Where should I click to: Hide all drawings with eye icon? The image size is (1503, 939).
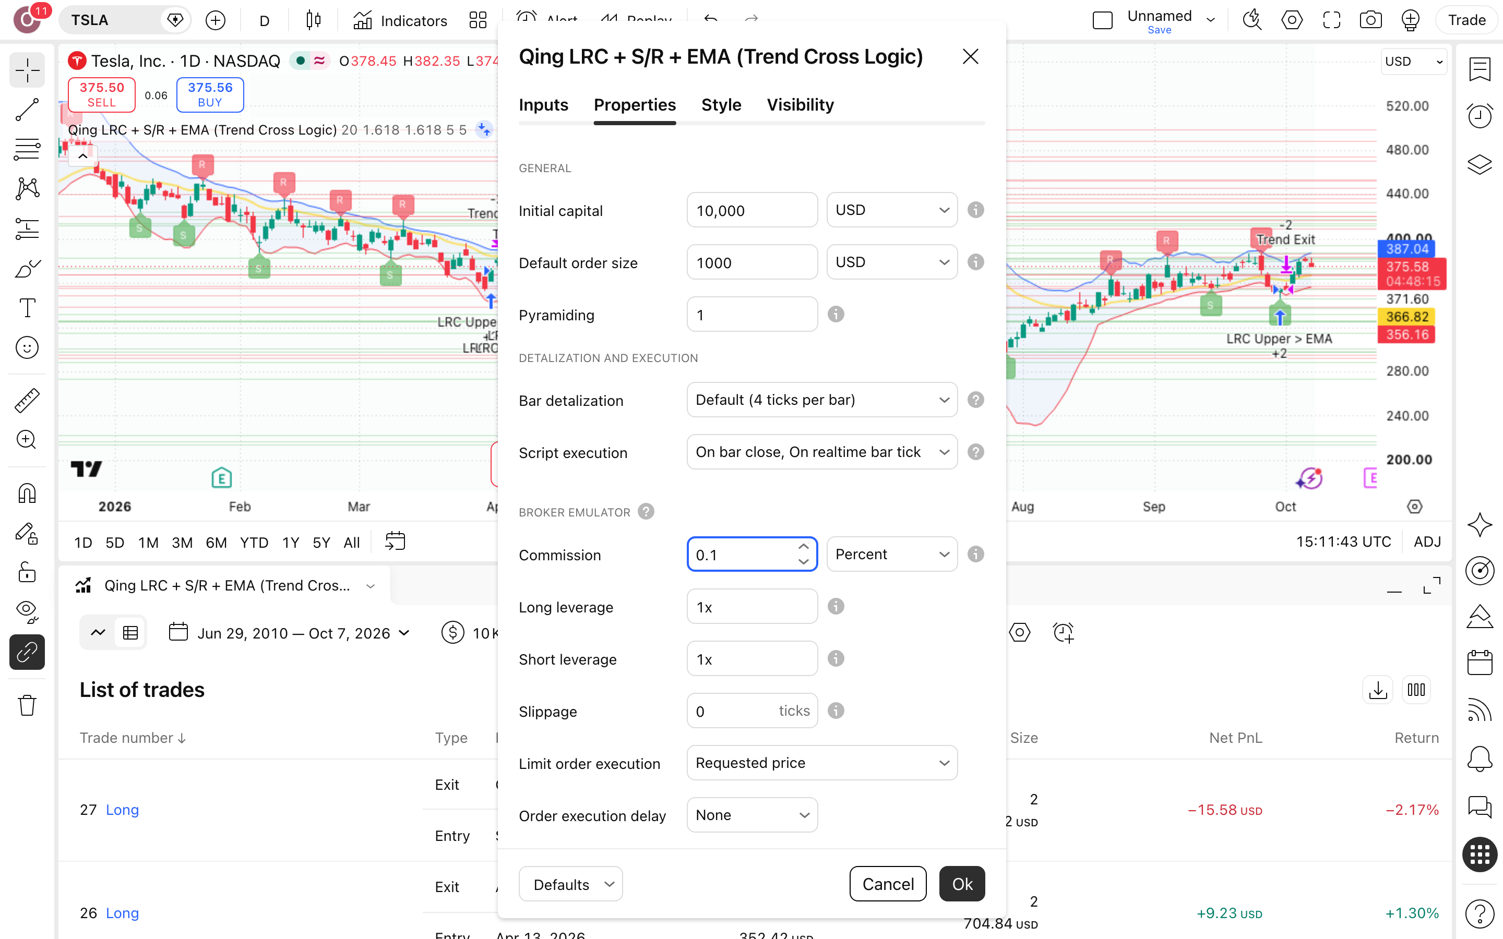pyautogui.click(x=27, y=612)
